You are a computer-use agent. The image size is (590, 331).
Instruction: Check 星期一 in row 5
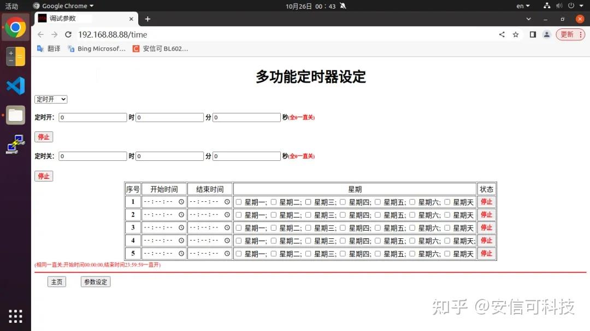point(239,254)
